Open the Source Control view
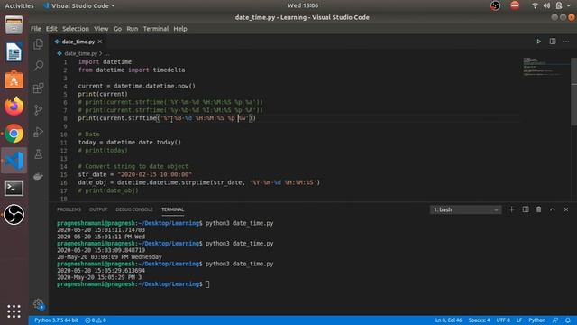Image resolution: width=577 pixels, height=325 pixels. (38, 110)
